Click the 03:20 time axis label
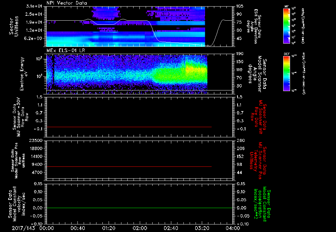 pos(202,228)
